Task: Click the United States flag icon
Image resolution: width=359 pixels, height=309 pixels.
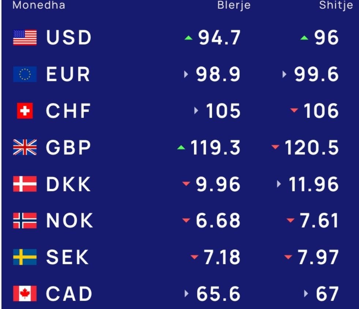Action: pos(25,38)
